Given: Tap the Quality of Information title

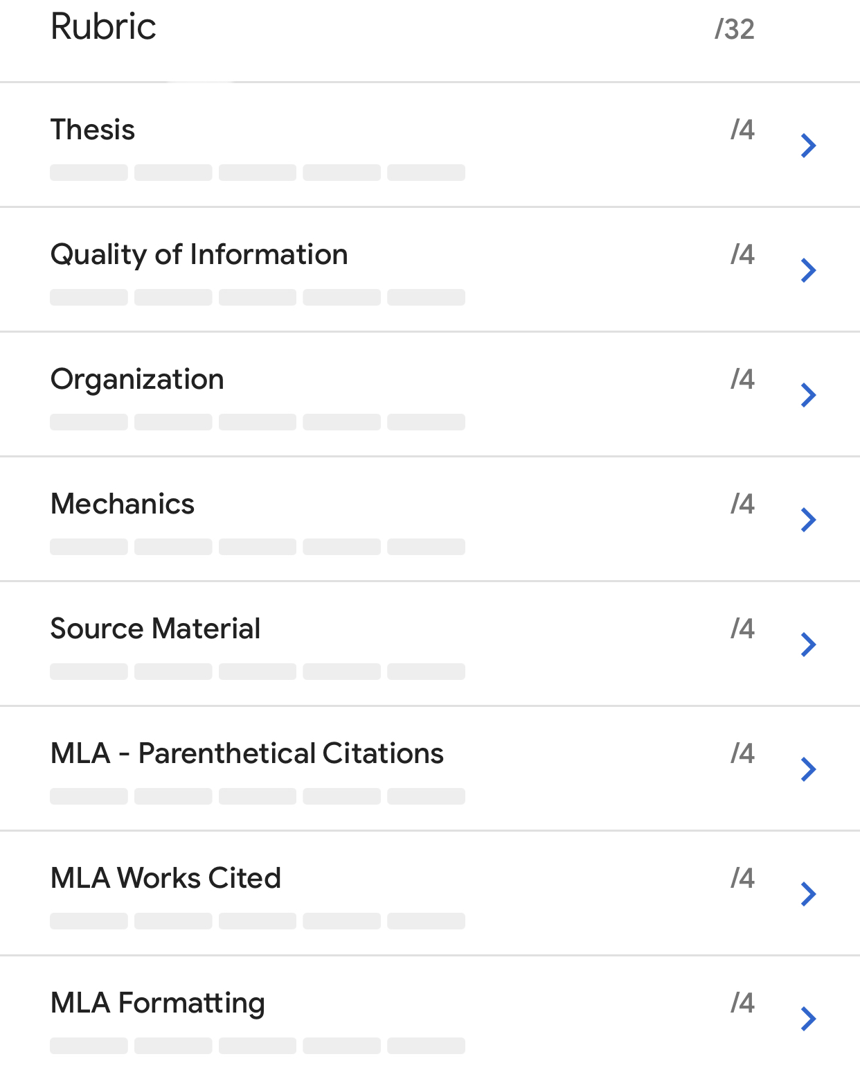Looking at the screenshot, I should [199, 254].
